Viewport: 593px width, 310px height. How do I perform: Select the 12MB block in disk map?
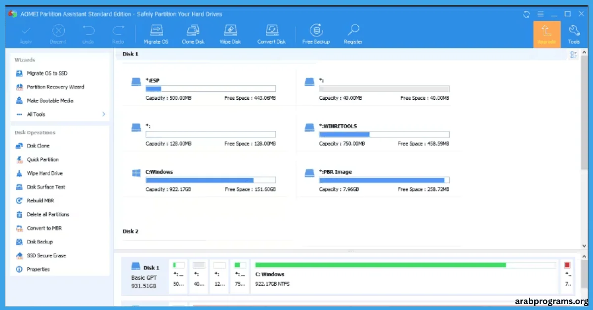(x=220, y=275)
